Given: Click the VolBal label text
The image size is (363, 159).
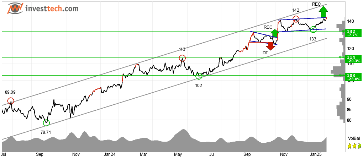Looking at the screenshot, I should (x=354, y=139).
